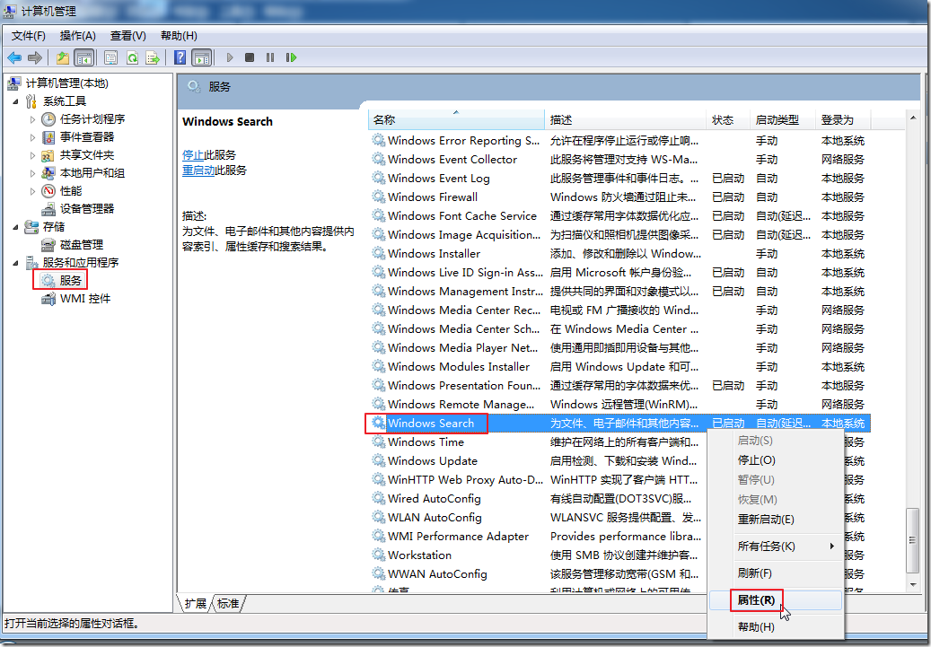This screenshot has height=647, width=931.
Task: Collapse the 服务和应用程序 tree node
Action: (16, 263)
